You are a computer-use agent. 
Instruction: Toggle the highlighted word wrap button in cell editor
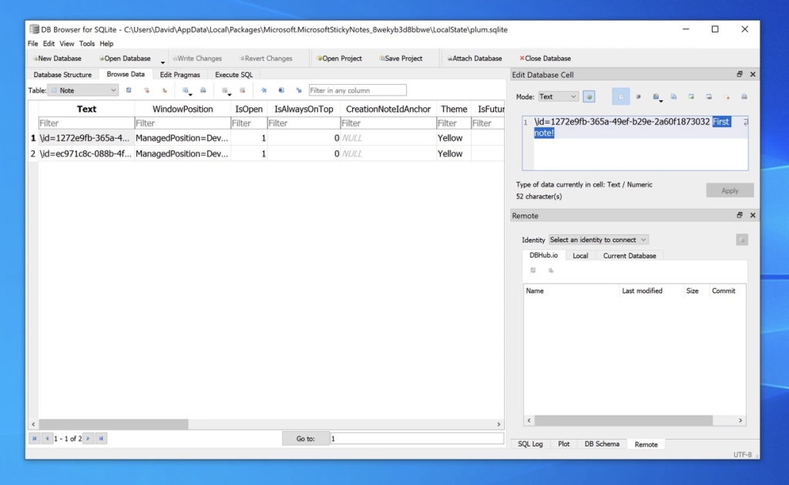coord(620,96)
